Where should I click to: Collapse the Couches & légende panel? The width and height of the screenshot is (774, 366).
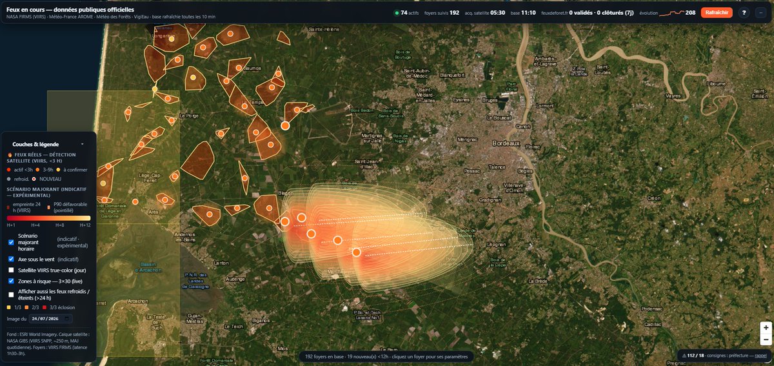pos(82,144)
